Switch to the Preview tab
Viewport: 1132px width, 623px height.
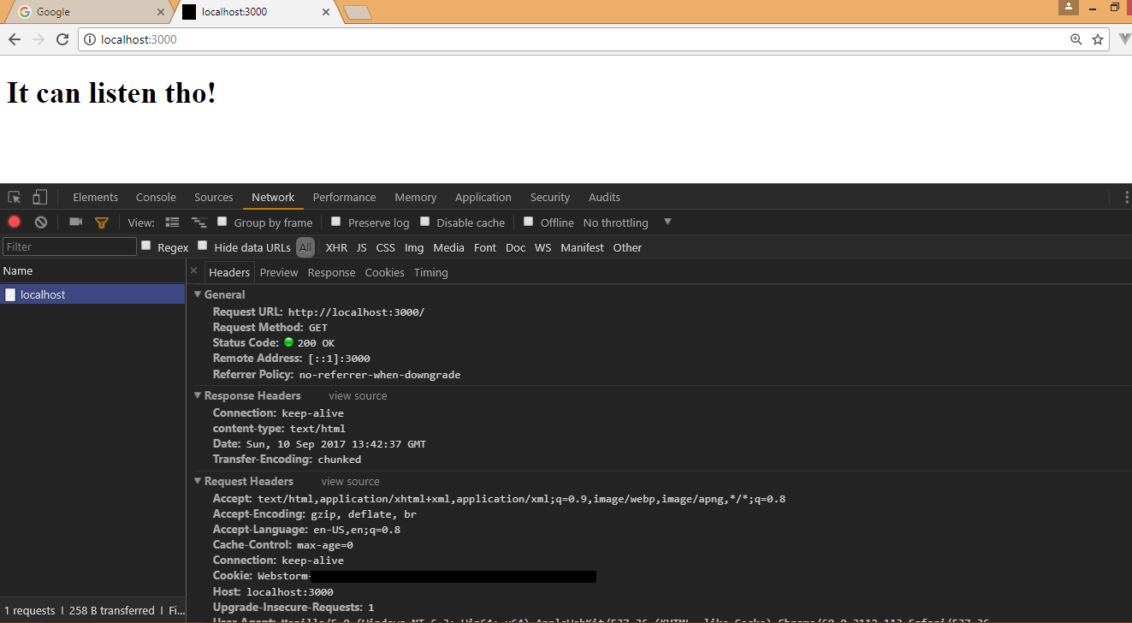click(278, 272)
